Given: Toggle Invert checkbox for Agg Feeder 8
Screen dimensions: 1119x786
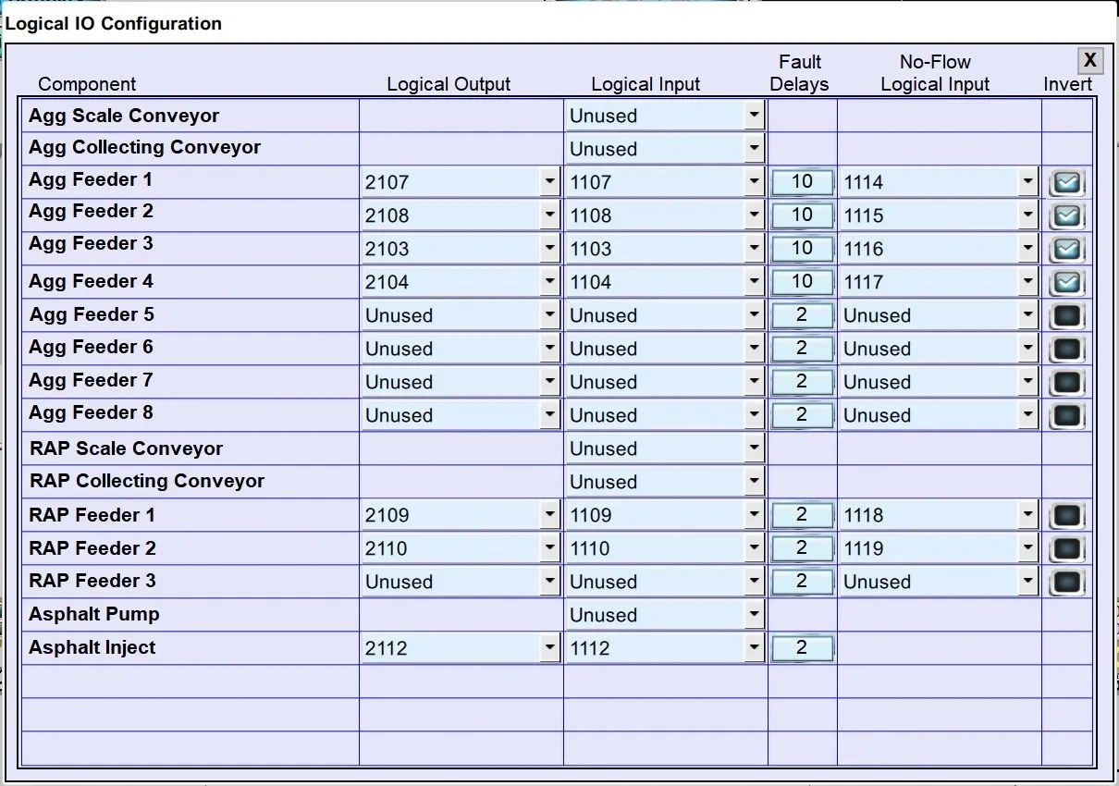Looking at the screenshot, I should [x=1066, y=416].
